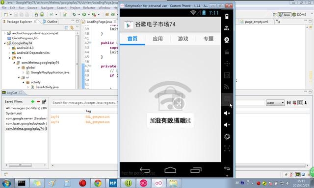Collapse the GooglePlay74 project node
The image size is (314, 188).
(4, 43)
